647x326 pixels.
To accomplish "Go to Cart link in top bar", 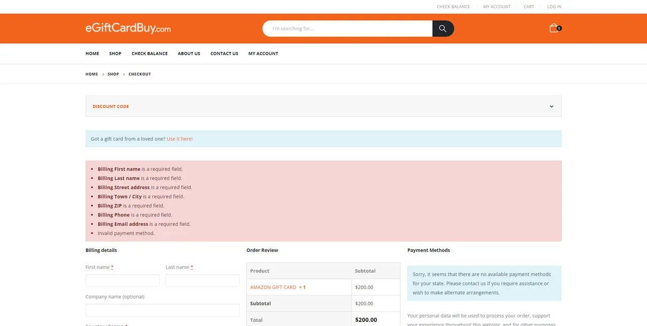I will pyautogui.click(x=529, y=7).
